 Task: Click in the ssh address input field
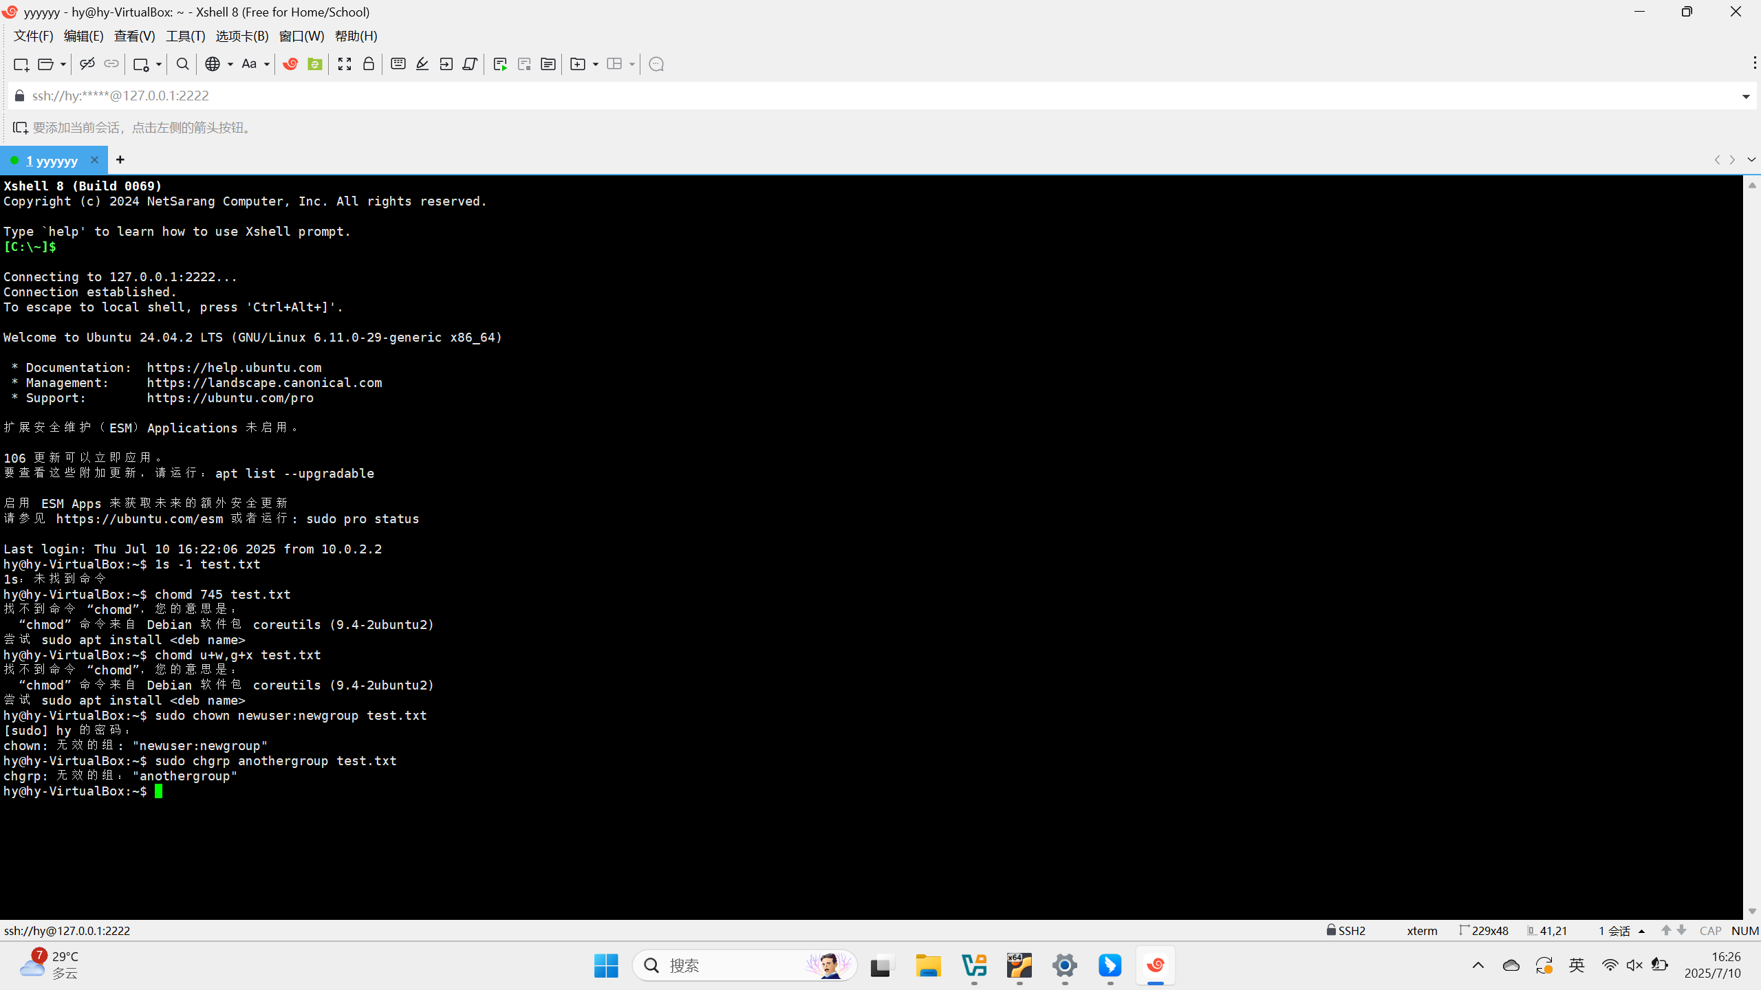pyautogui.click(x=825, y=96)
